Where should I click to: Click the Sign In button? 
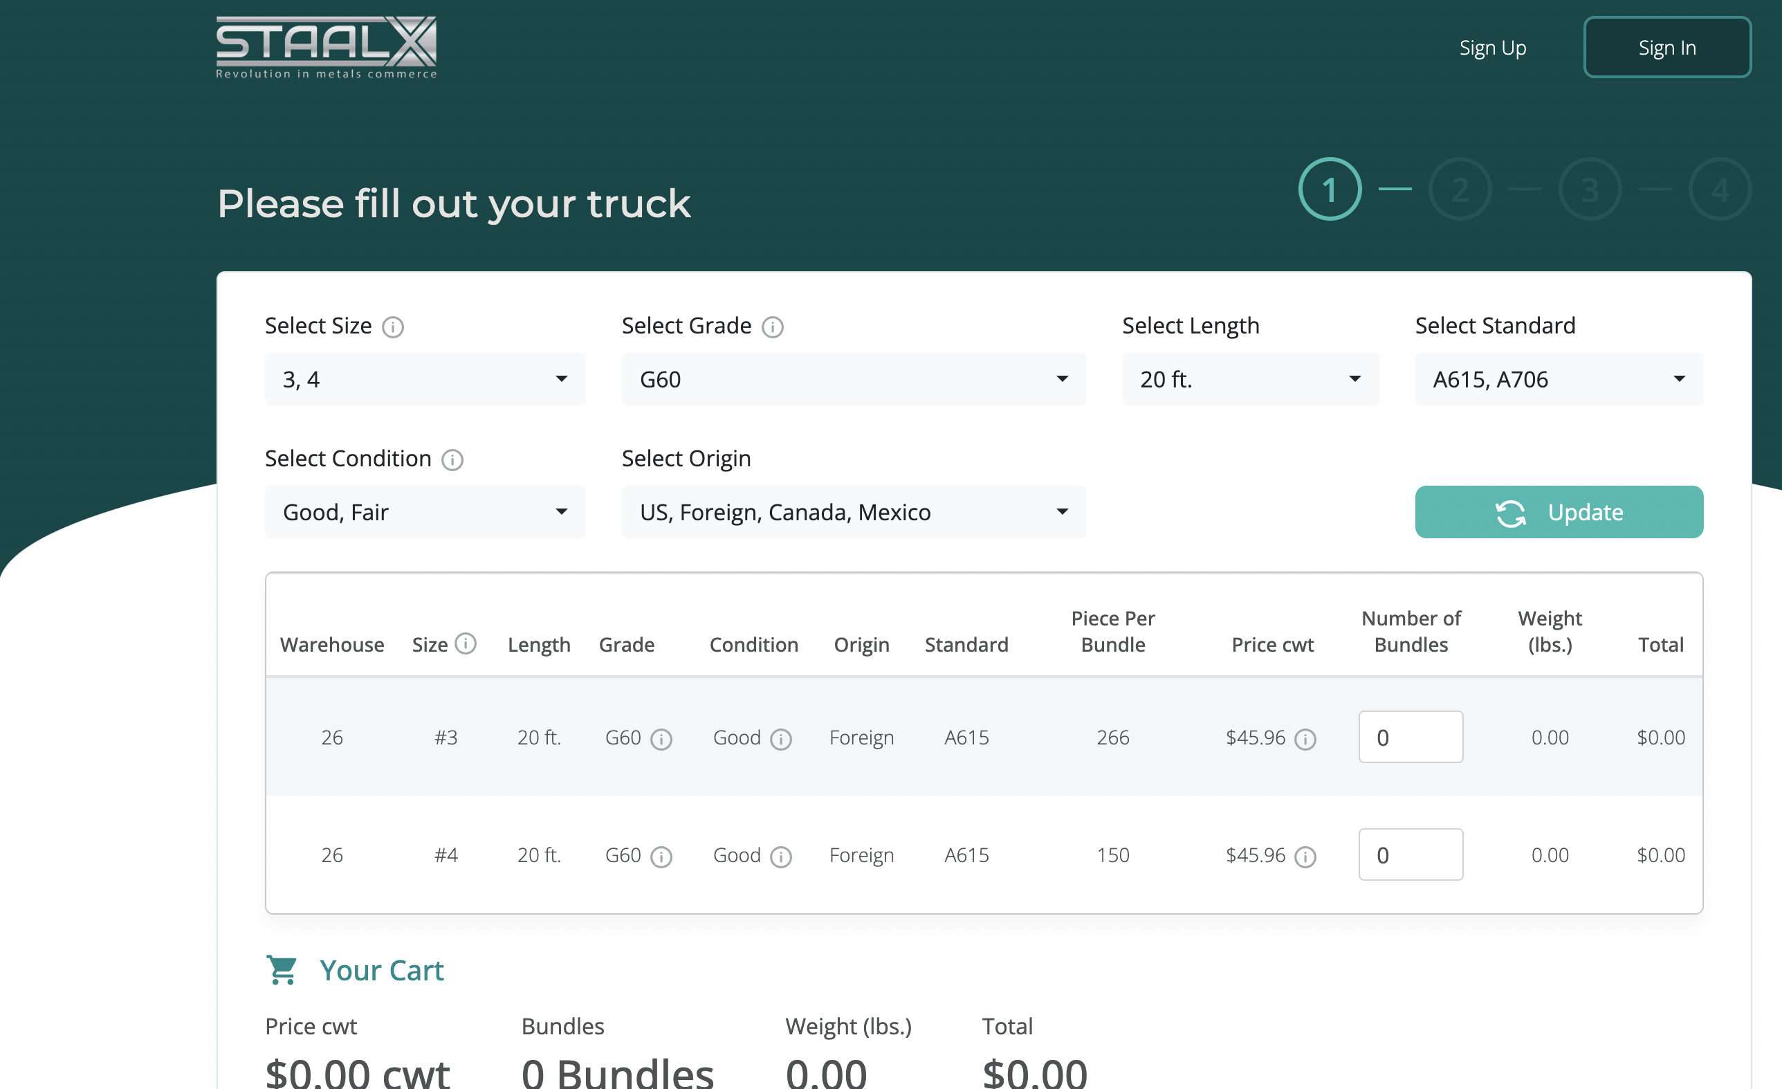point(1666,48)
